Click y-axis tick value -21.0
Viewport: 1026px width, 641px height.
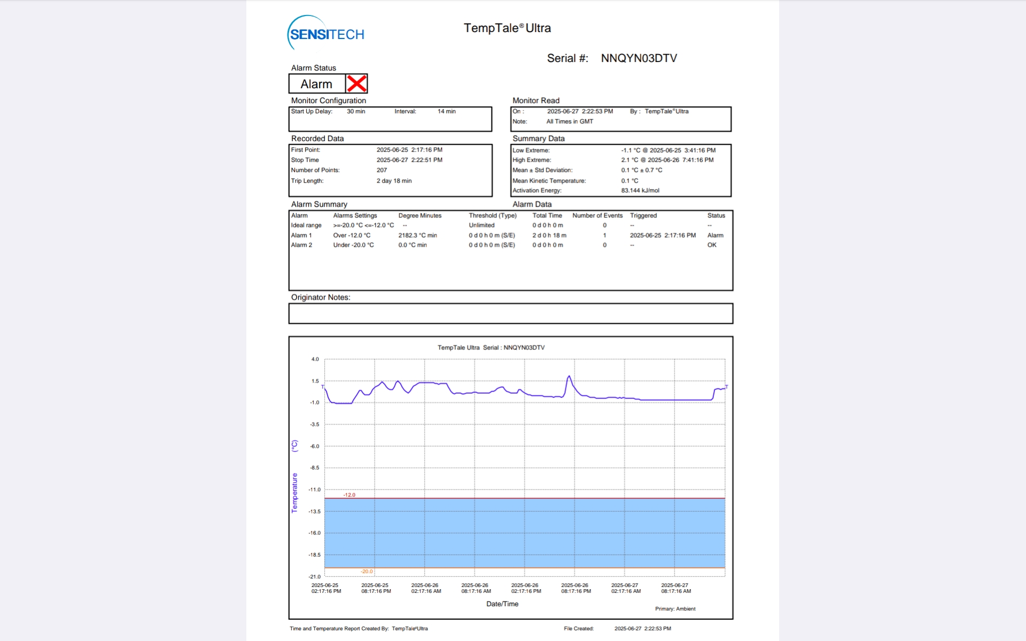tap(314, 576)
